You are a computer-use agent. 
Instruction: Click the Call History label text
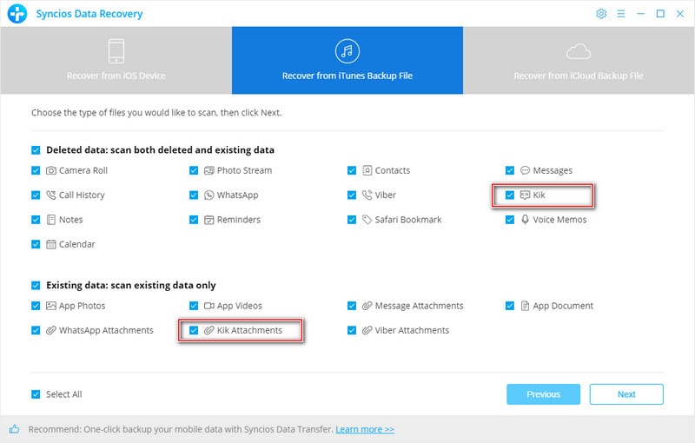tap(82, 195)
